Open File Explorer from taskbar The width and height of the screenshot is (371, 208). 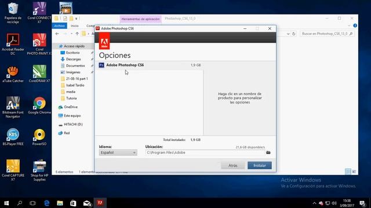pos(60,203)
